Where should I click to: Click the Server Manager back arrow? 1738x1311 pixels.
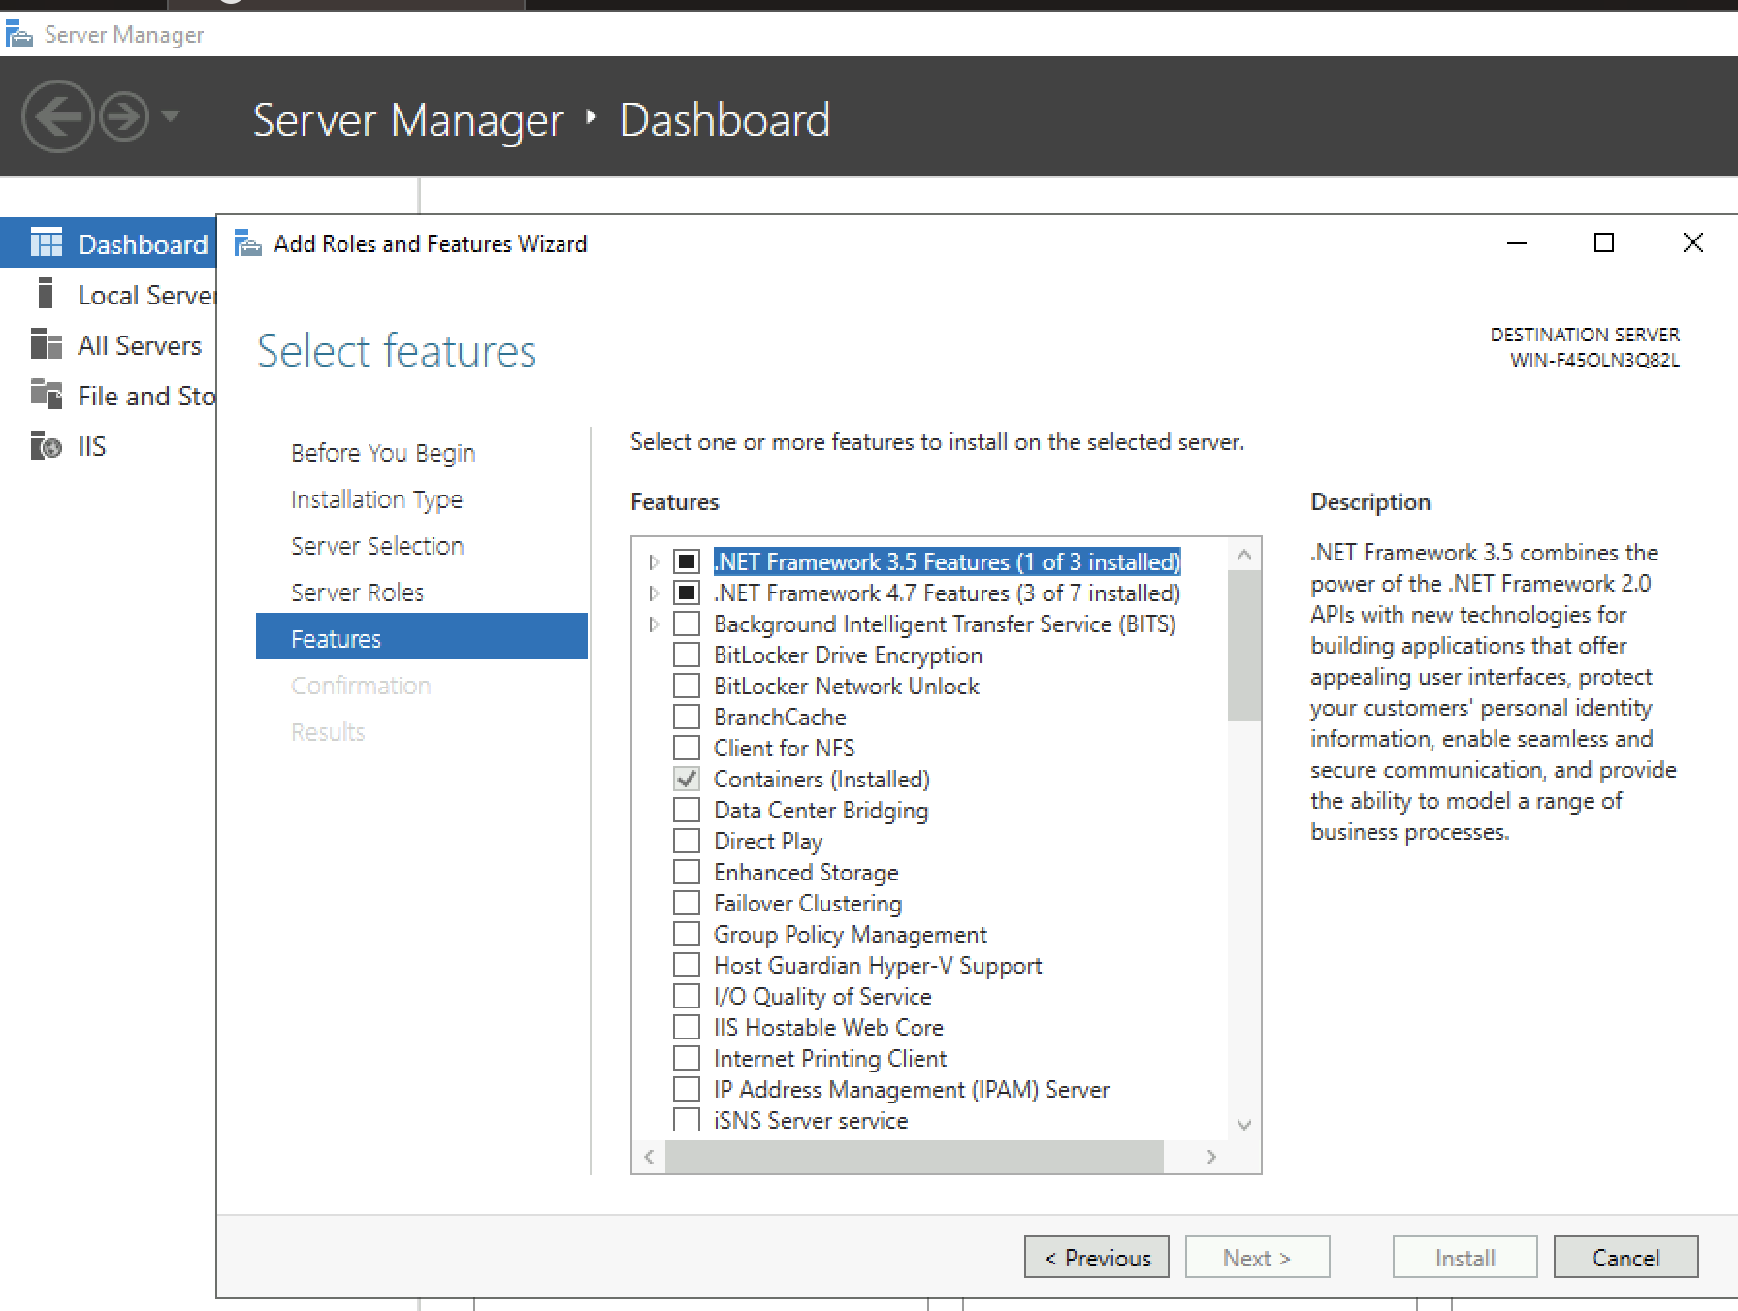[57, 116]
